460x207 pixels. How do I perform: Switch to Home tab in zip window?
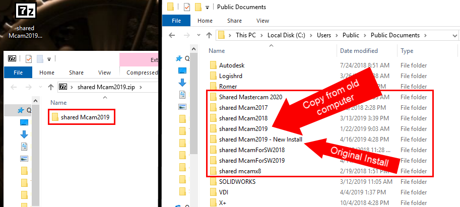pyautogui.click(x=47, y=73)
